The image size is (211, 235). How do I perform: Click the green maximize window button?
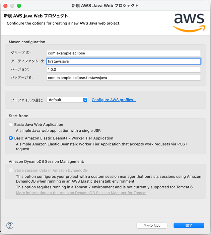point(19,6)
